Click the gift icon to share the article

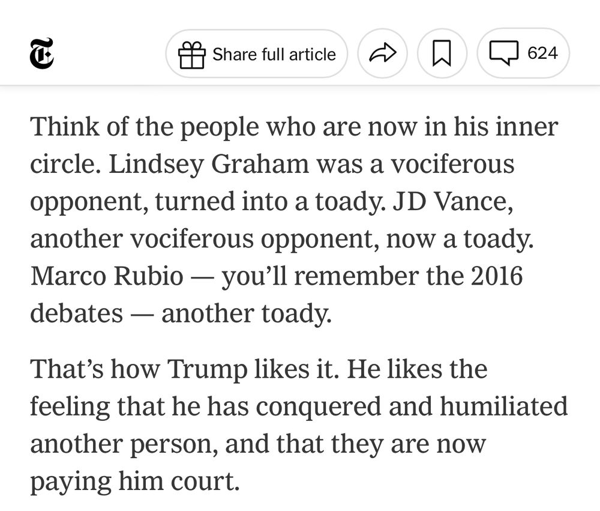[191, 53]
